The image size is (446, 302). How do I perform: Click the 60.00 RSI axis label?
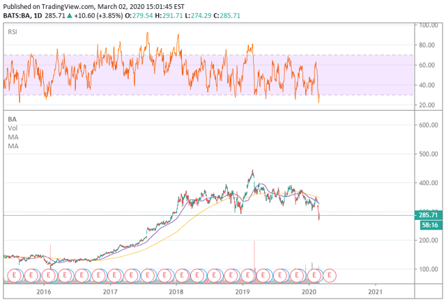click(427, 65)
